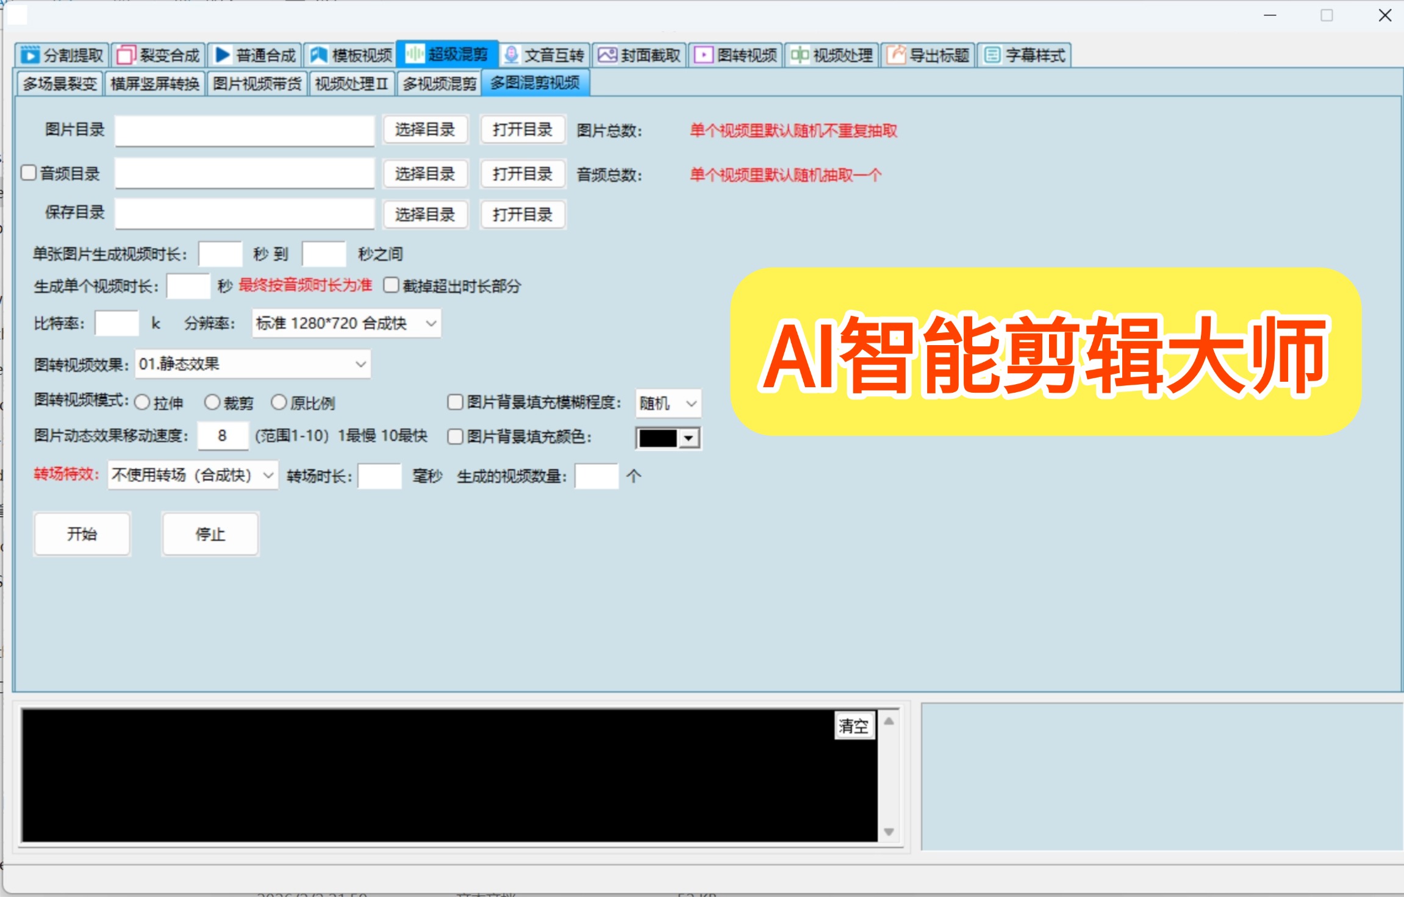
Task: Select the 裁剪 radio button
Action: click(x=212, y=402)
